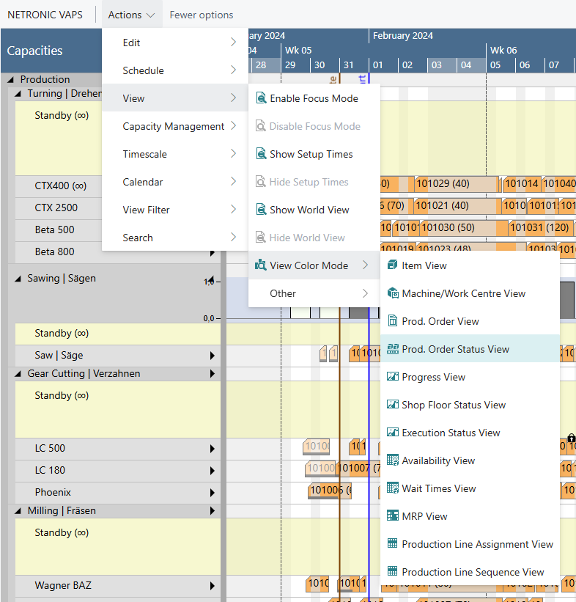Collapse the Milling | Fräsen group
The width and height of the screenshot is (576, 602).
click(18, 511)
